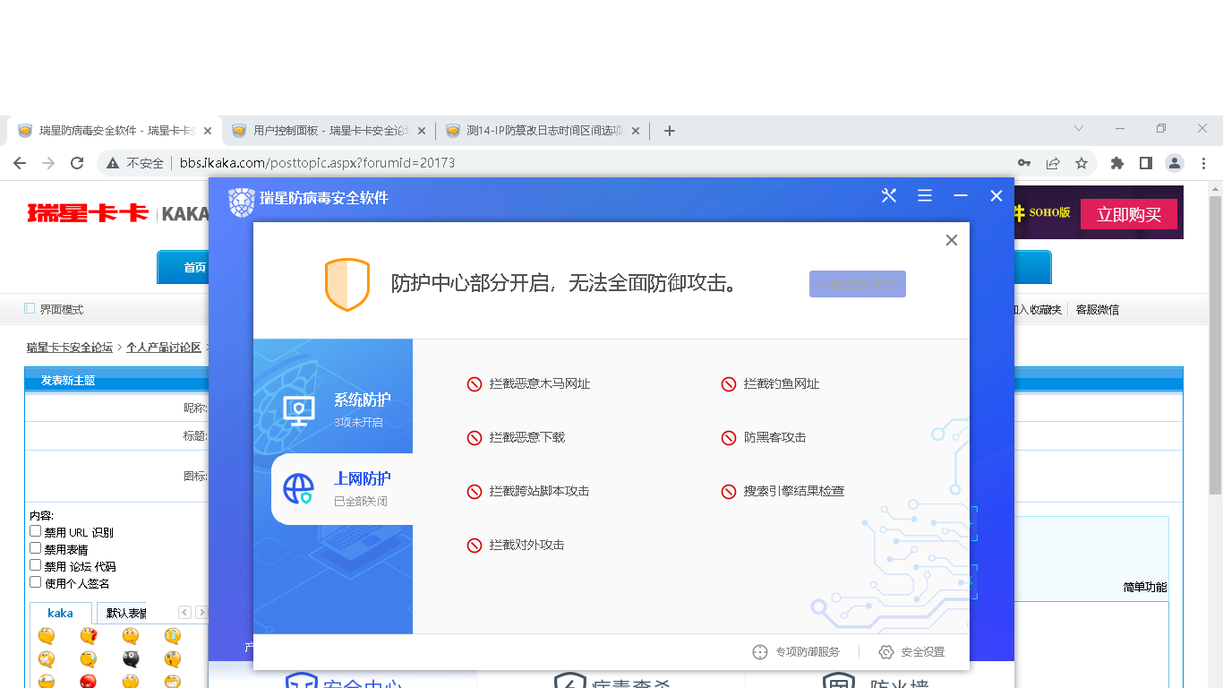Viewport: 1223px width, 688px height.
Task: Open the Rising antivirus hamburger menu
Action: [925, 196]
